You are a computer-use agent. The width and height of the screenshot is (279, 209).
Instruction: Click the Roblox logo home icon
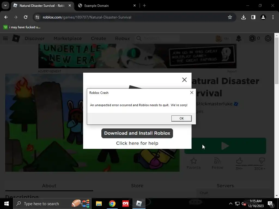(x=16, y=38)
